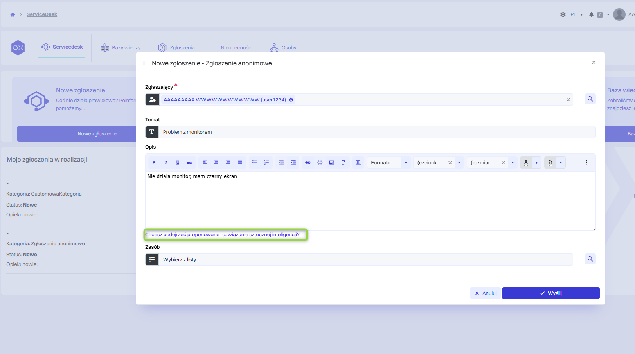Viewport: 635px width, 354px height.
Task: Open the Formato paragraph style dropdown
Action: 406,163
